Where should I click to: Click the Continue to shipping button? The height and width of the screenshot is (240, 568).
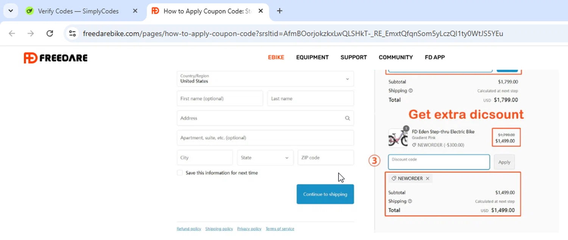tap(325, 194)
